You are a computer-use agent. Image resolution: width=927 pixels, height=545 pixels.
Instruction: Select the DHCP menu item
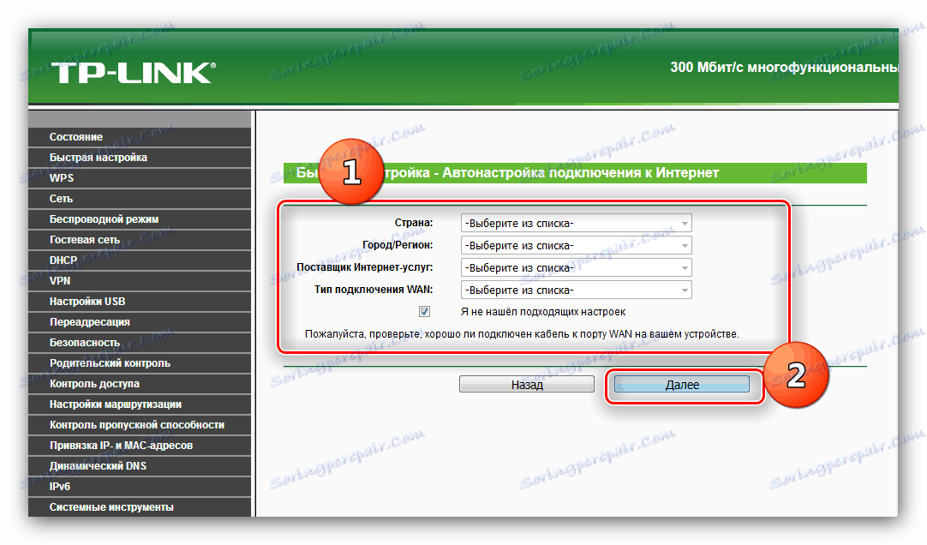click(x=140, y=261)
